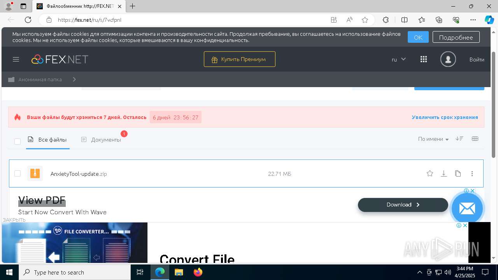Add this page to browser favorites
The height and width of the screenshot is (280, 498).
tap(365, 20)
